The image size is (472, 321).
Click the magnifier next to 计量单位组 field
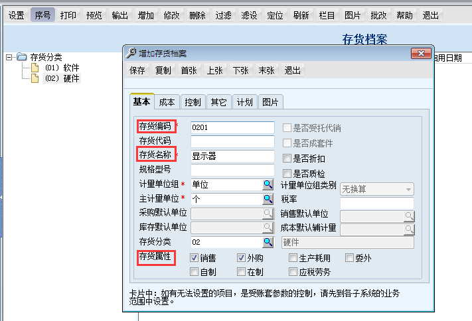coord(268,184)
